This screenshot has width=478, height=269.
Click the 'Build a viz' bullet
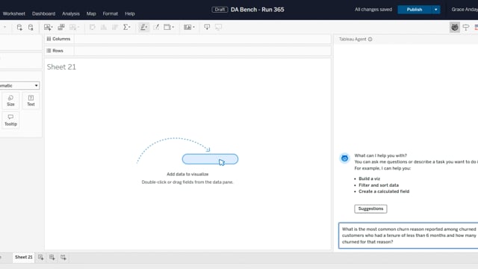369,179
